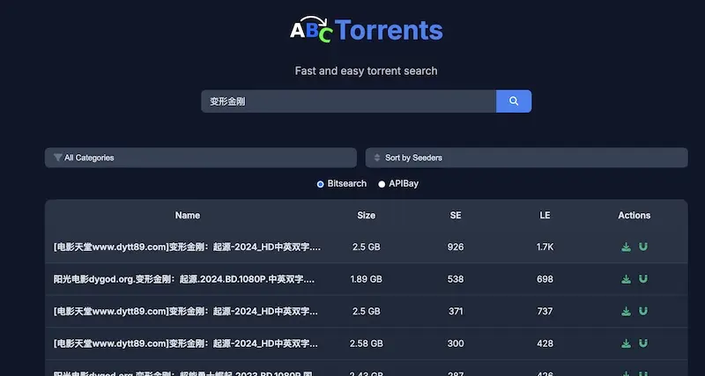The image size is (705, 376).
Task: Open magnet link for 926-seeder row
Action: pos(643,247)
